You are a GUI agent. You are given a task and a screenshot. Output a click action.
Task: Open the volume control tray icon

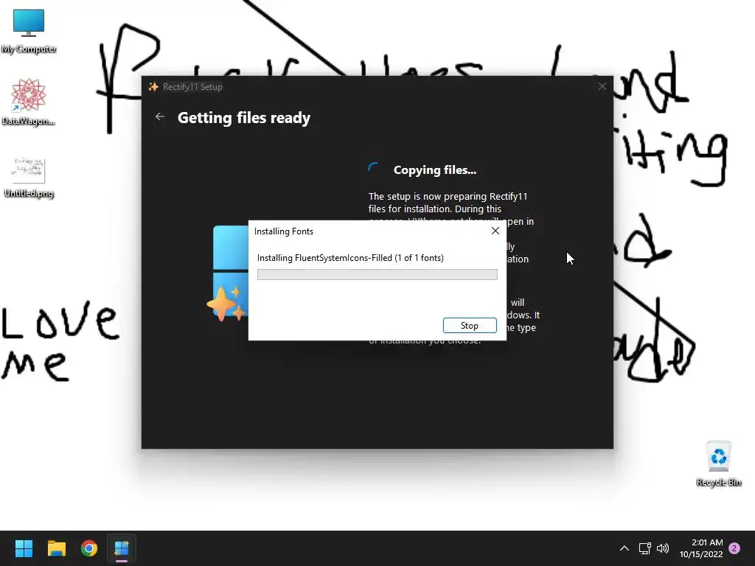[663, 548]
